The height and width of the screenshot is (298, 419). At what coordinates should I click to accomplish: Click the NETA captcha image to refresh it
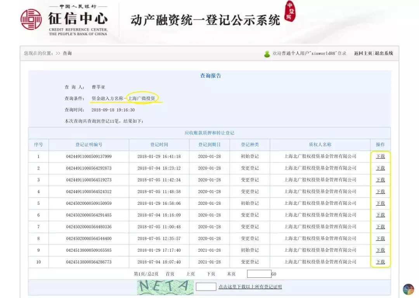(x=164, y=287)
